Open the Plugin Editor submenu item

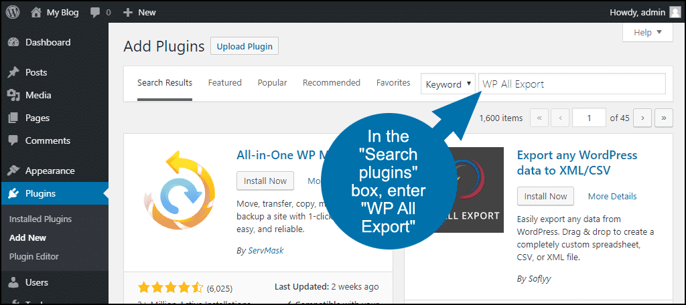[x=34, y=256]
